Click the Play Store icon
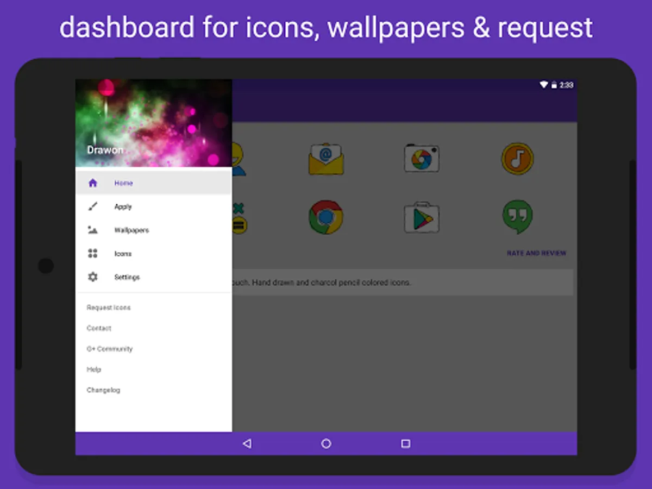The image size is (652, 489). coord(422,217)
